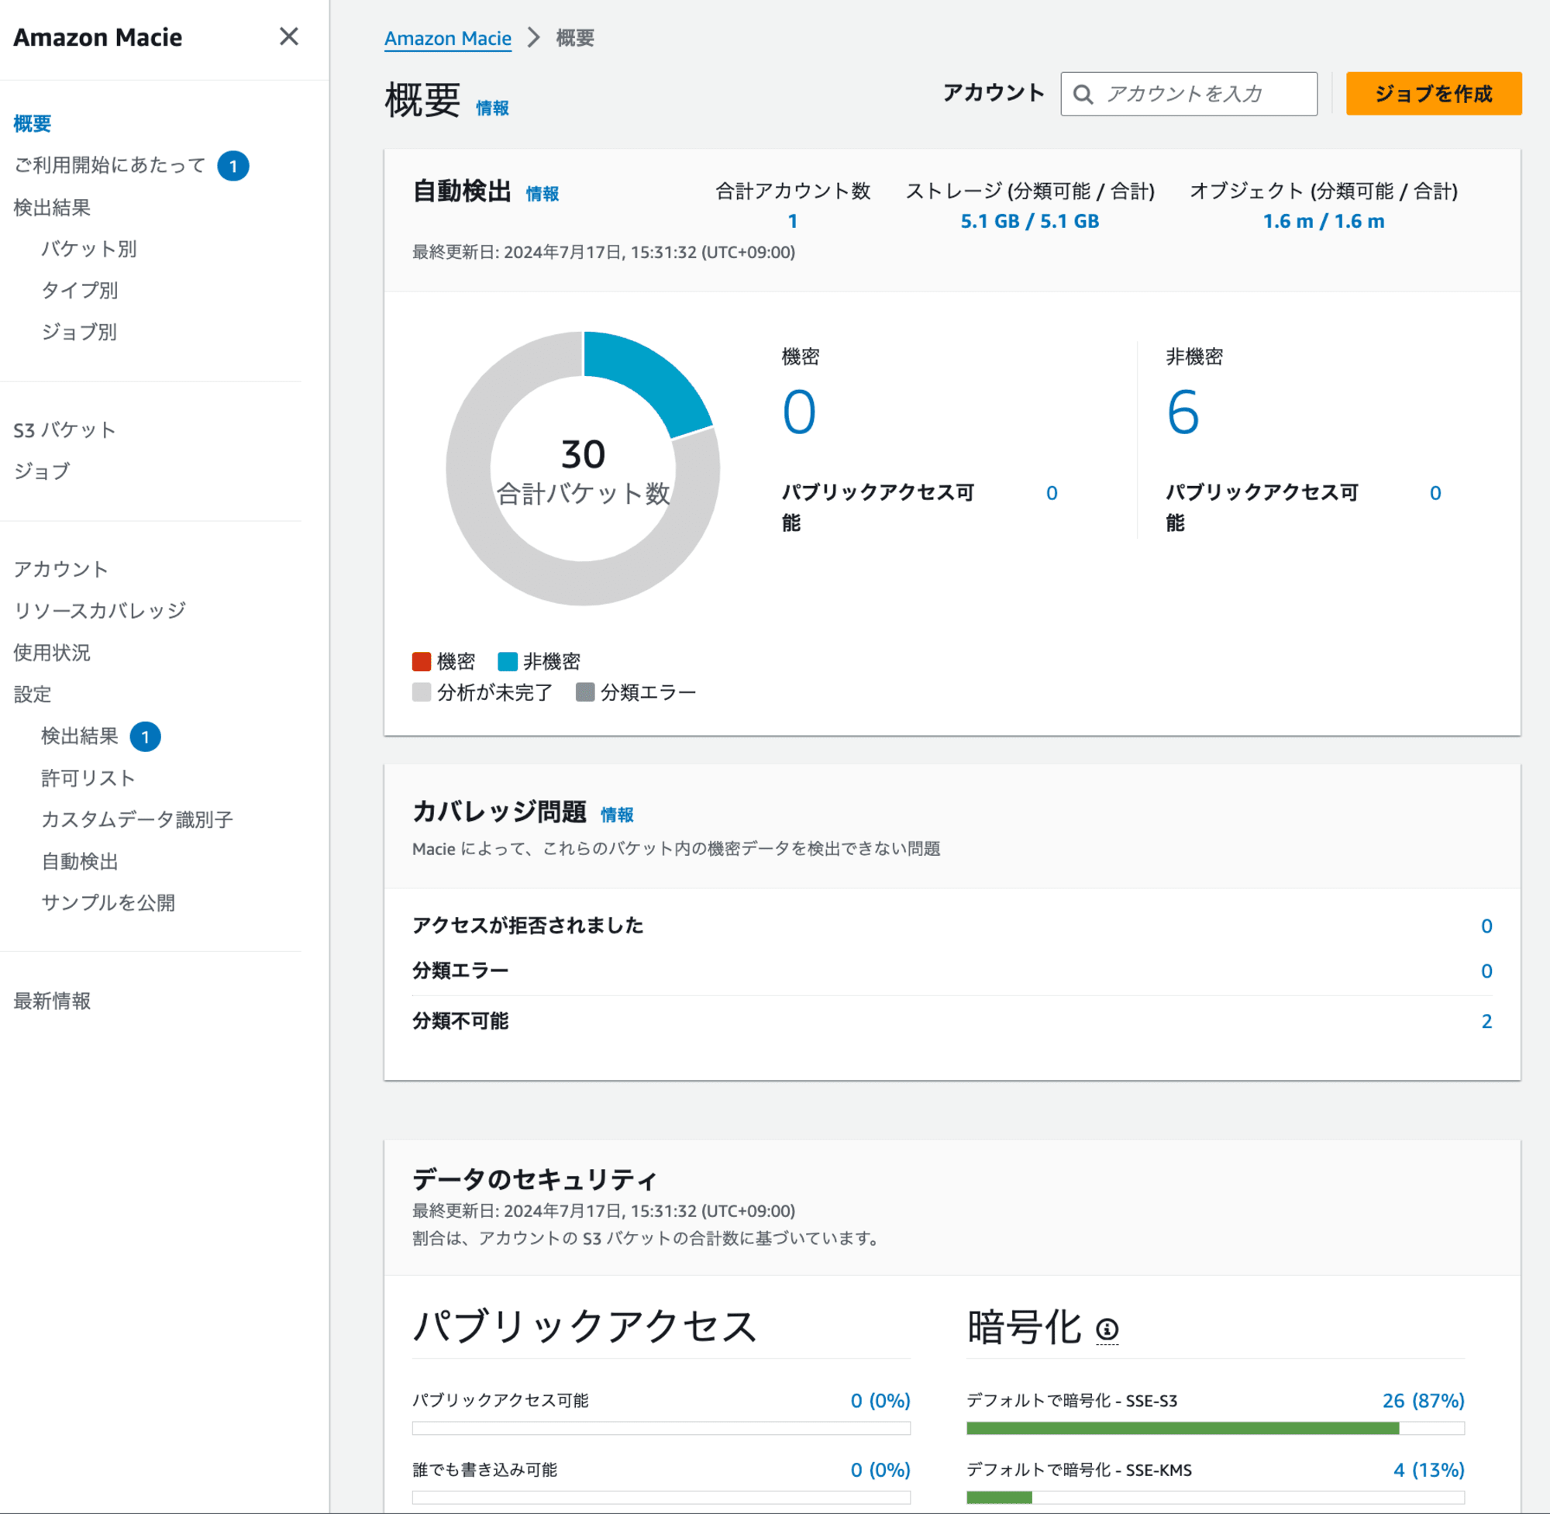
Task: Open ジョブ page in sidebar
Action: click(x=42, y=471)
